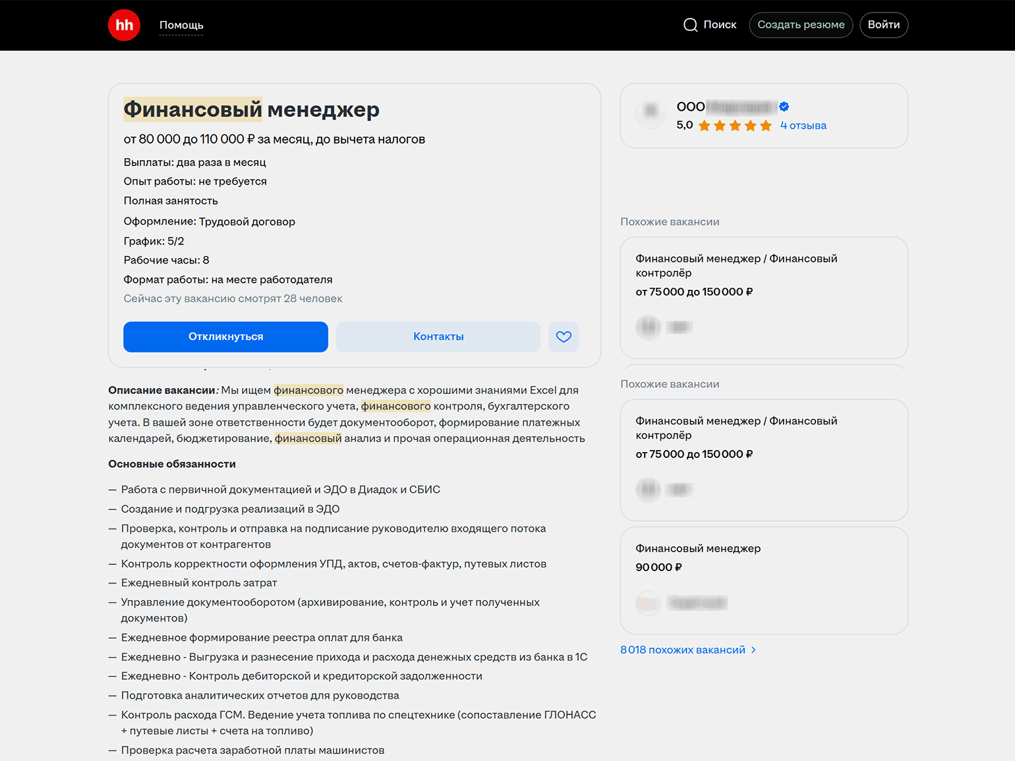Click the search magnifier icon
This screenshot has width=1015, height=761.
(690, 25)
